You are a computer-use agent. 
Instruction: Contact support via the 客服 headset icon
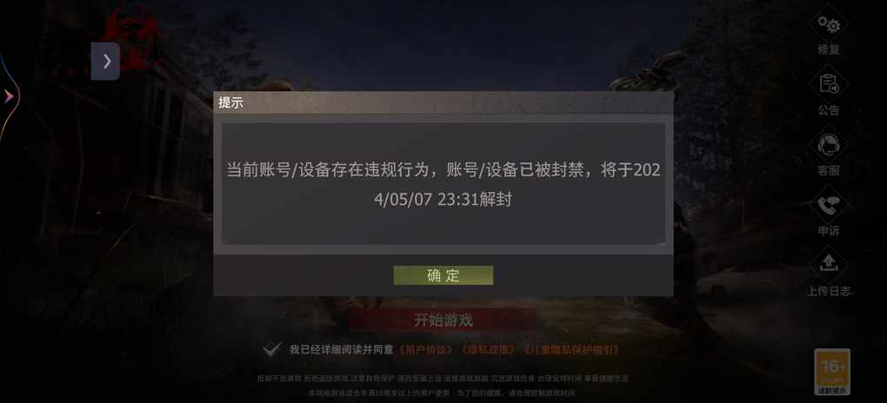(829, 145)
